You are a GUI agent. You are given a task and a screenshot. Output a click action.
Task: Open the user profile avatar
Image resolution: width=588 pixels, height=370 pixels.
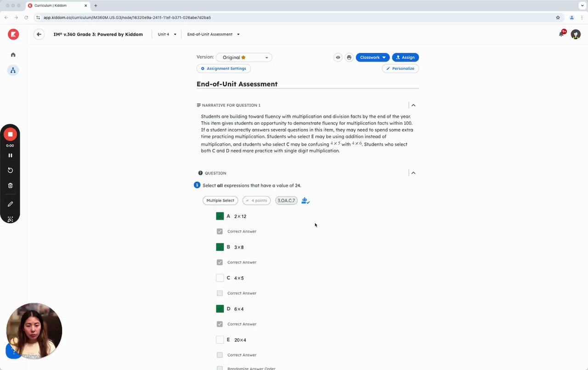(576, 34)
